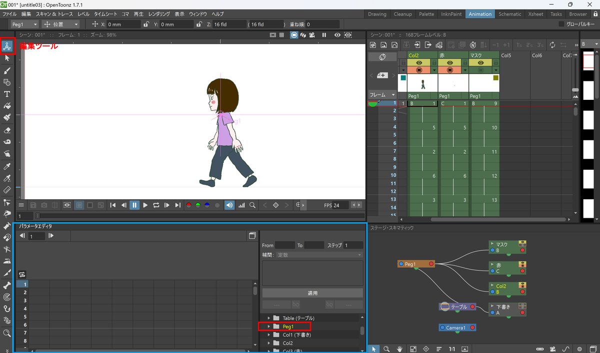
Task: Open the 補間 interpolation dropdown
Action: coord(319,255)
